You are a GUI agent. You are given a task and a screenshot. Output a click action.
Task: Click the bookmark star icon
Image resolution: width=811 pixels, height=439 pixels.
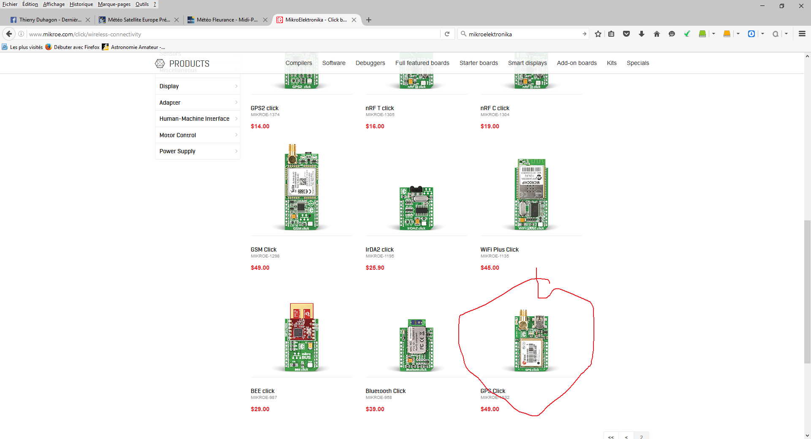(598, 34)
